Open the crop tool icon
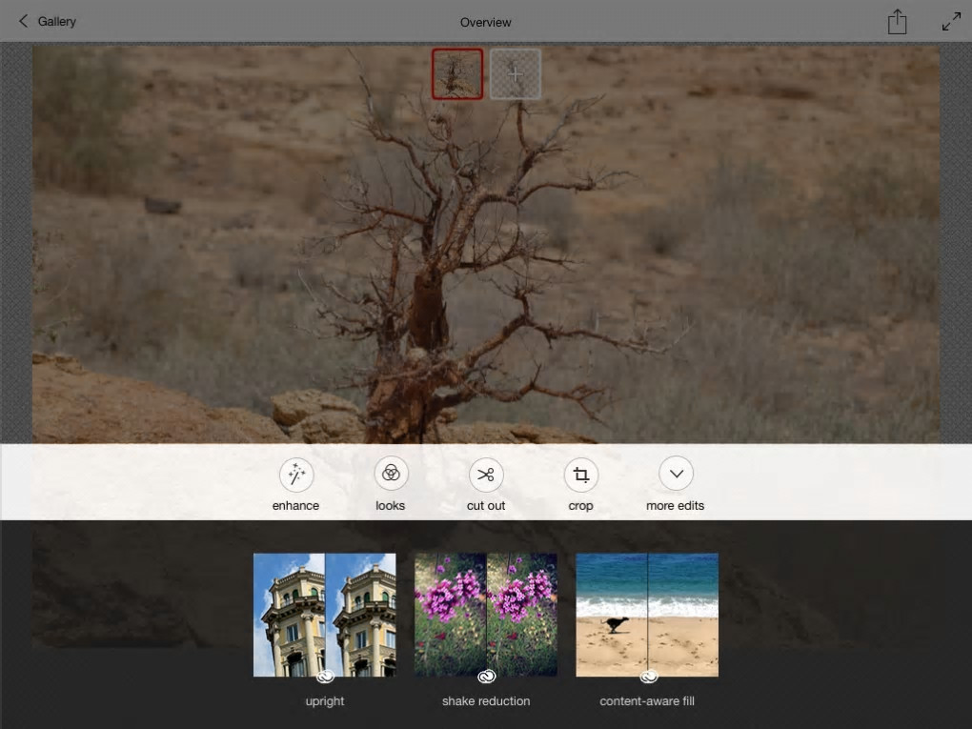The height and width of the screenshot is (729, 972). click(581, 475)
